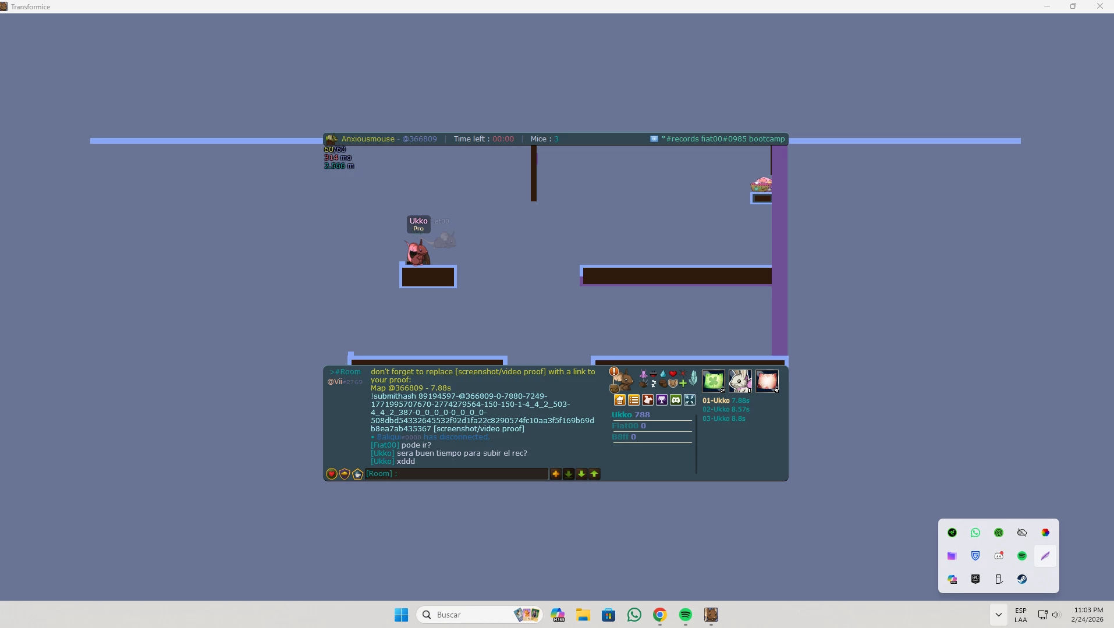Click the orange plus button next to chat
Viewport: 1114px width, 628px height.
[556, 474]
